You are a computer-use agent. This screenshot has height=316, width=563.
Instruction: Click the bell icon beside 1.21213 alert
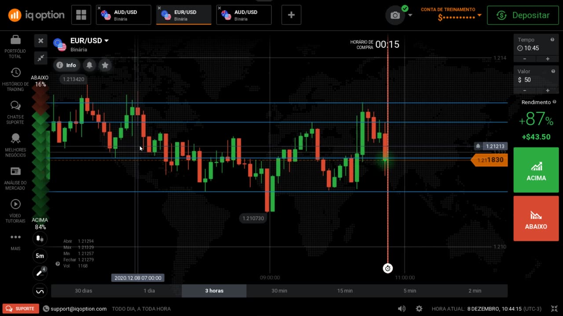478,146
